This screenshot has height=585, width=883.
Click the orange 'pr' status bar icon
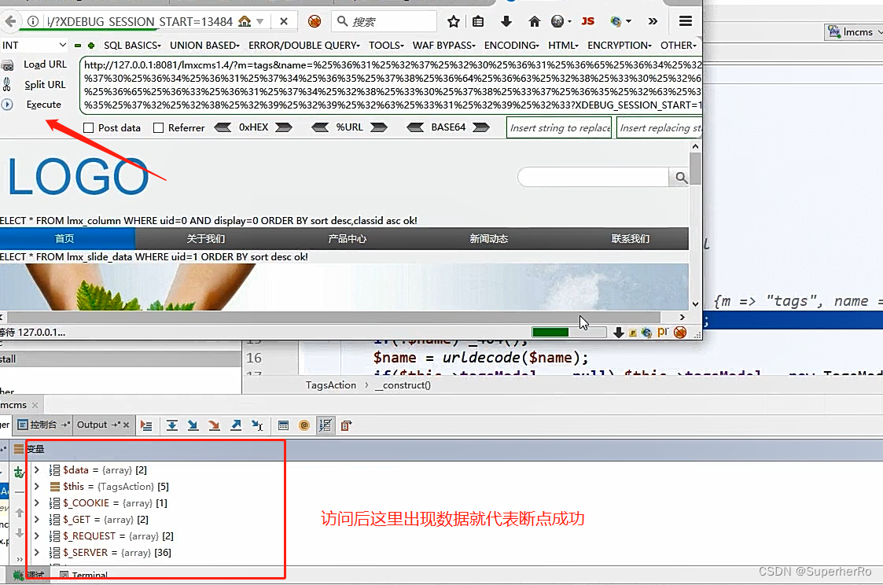pos(663,332)
